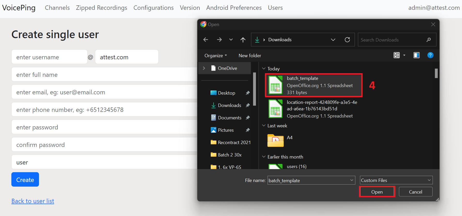Screen dimensions: 462x216
Task: Select Documents in navigation pane
Action: coord(230,118)
